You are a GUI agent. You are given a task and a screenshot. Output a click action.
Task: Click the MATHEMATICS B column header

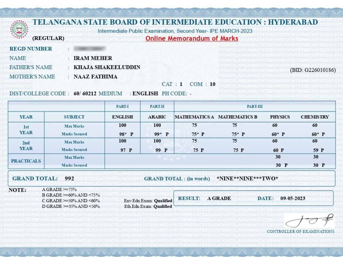point(238,117)
